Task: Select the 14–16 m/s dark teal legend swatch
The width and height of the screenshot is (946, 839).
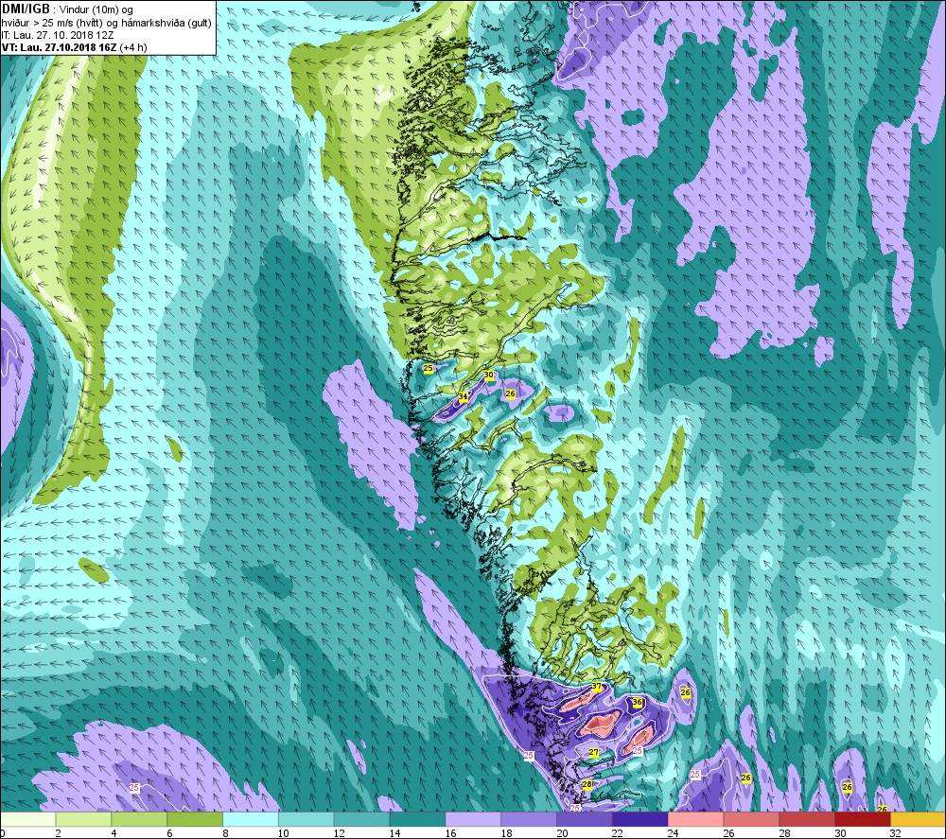Action: (x=417, y=819)
